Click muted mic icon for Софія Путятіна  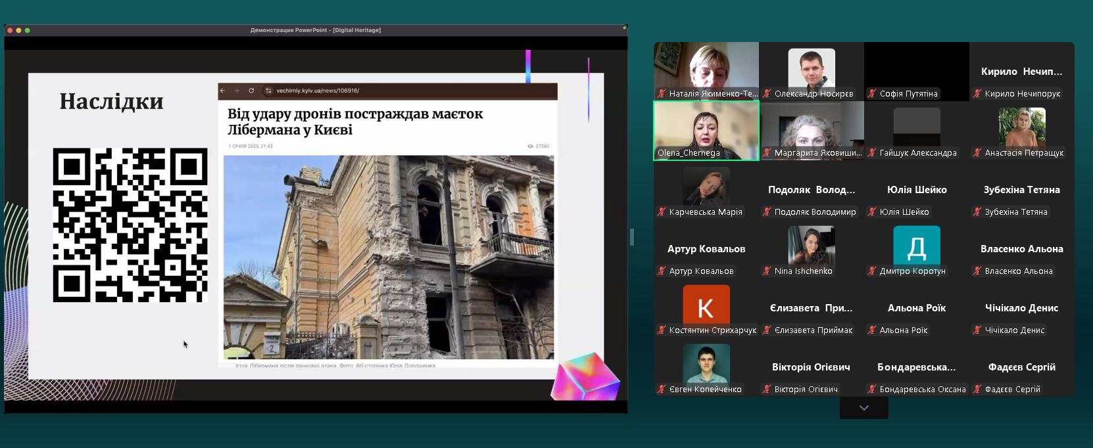pyautogui.click(x=873, y=94)
